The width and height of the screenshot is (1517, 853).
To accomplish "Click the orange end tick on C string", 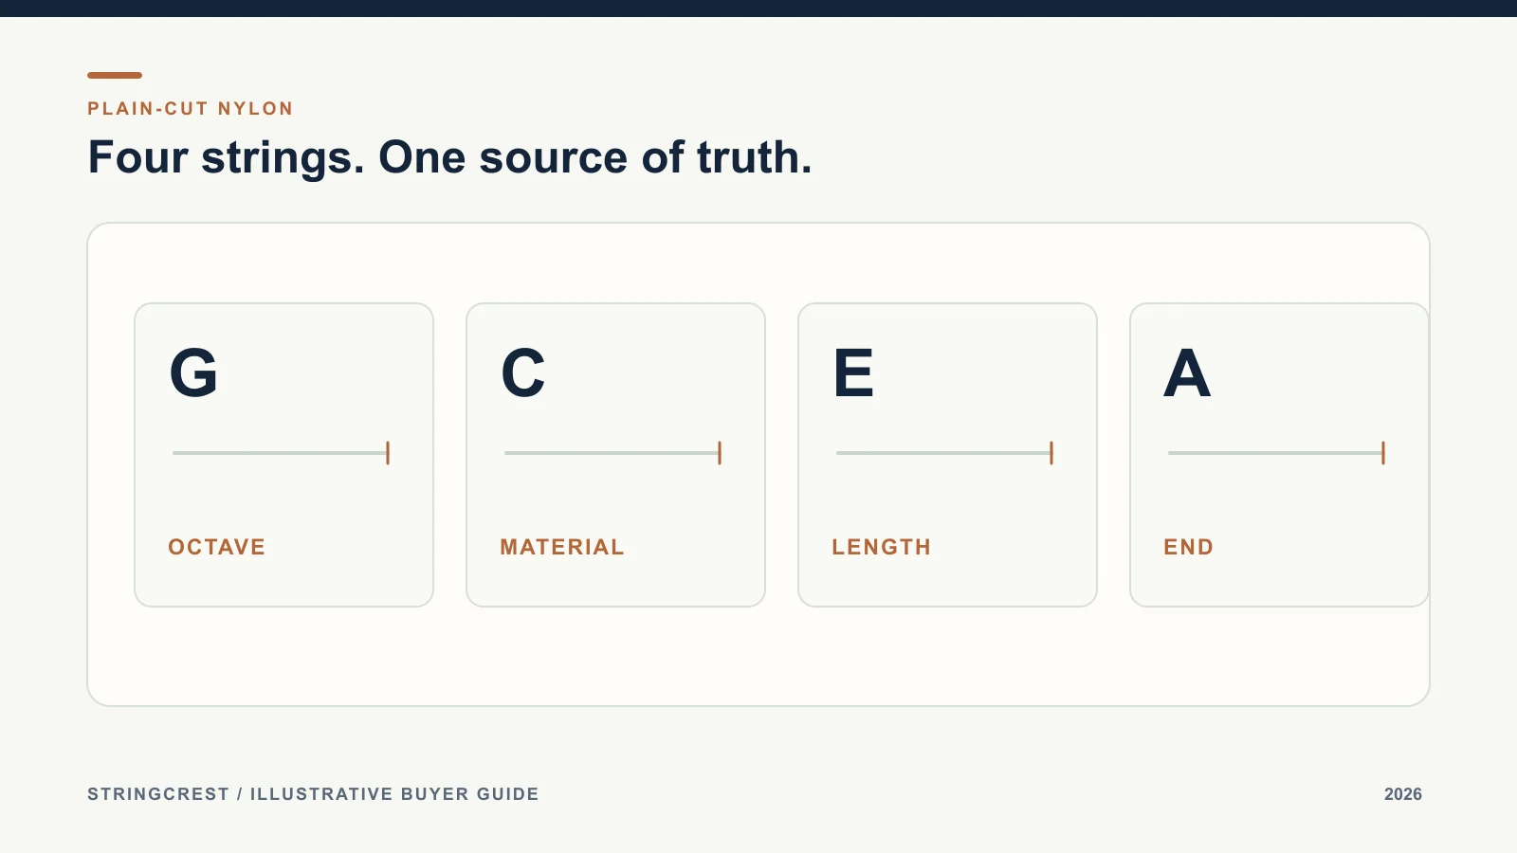I will [720, 453].
